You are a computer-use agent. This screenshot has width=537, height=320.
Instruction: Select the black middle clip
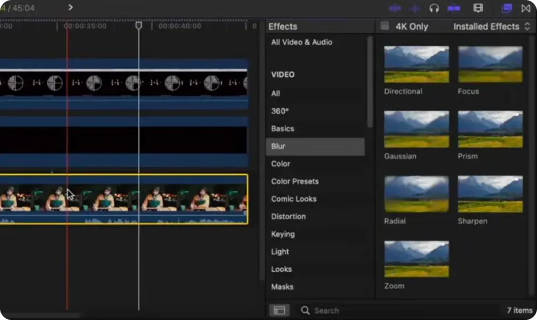click(123, 141)
